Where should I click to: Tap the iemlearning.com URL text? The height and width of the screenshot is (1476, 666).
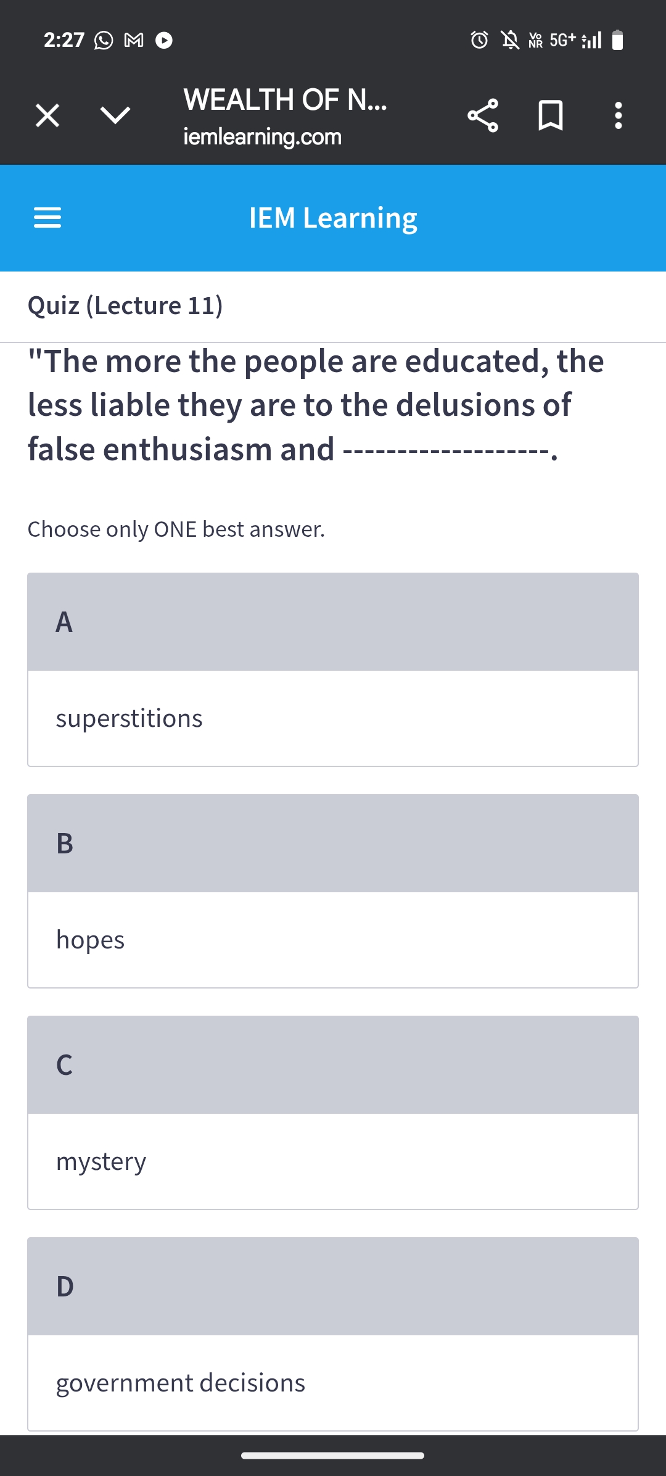tap(262, 136)
